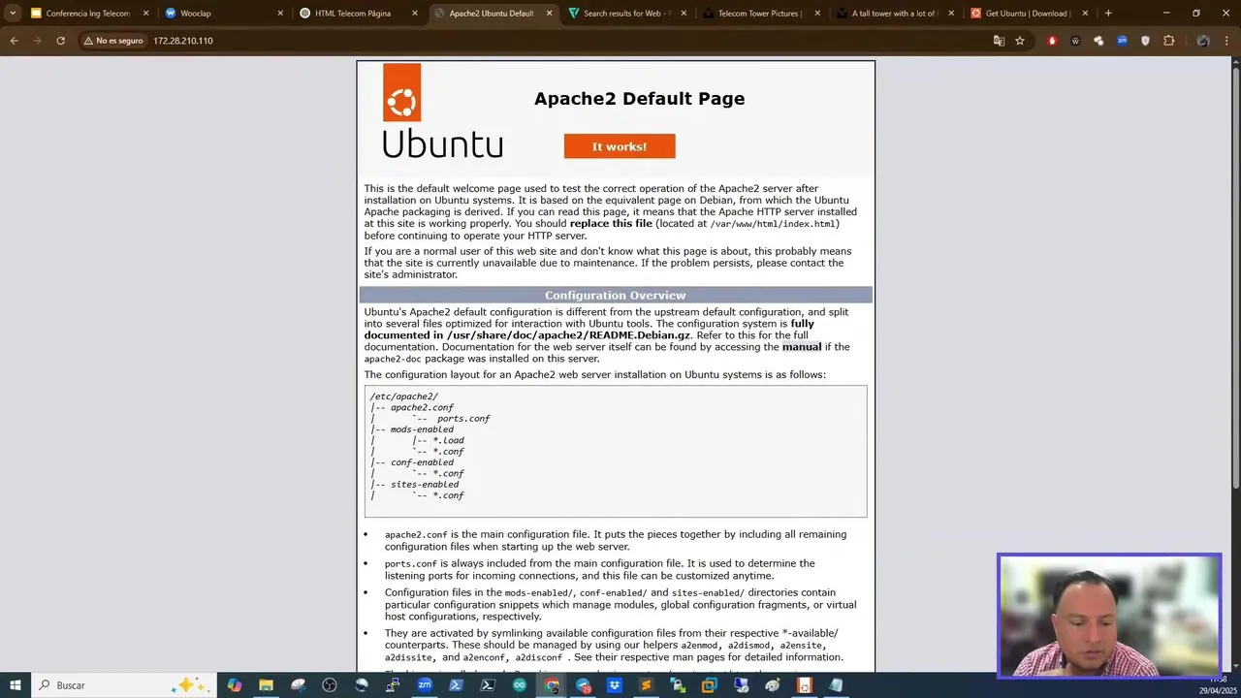Click the translate page icon
This screenshot has height=698, width=1241.
(999, 41)
